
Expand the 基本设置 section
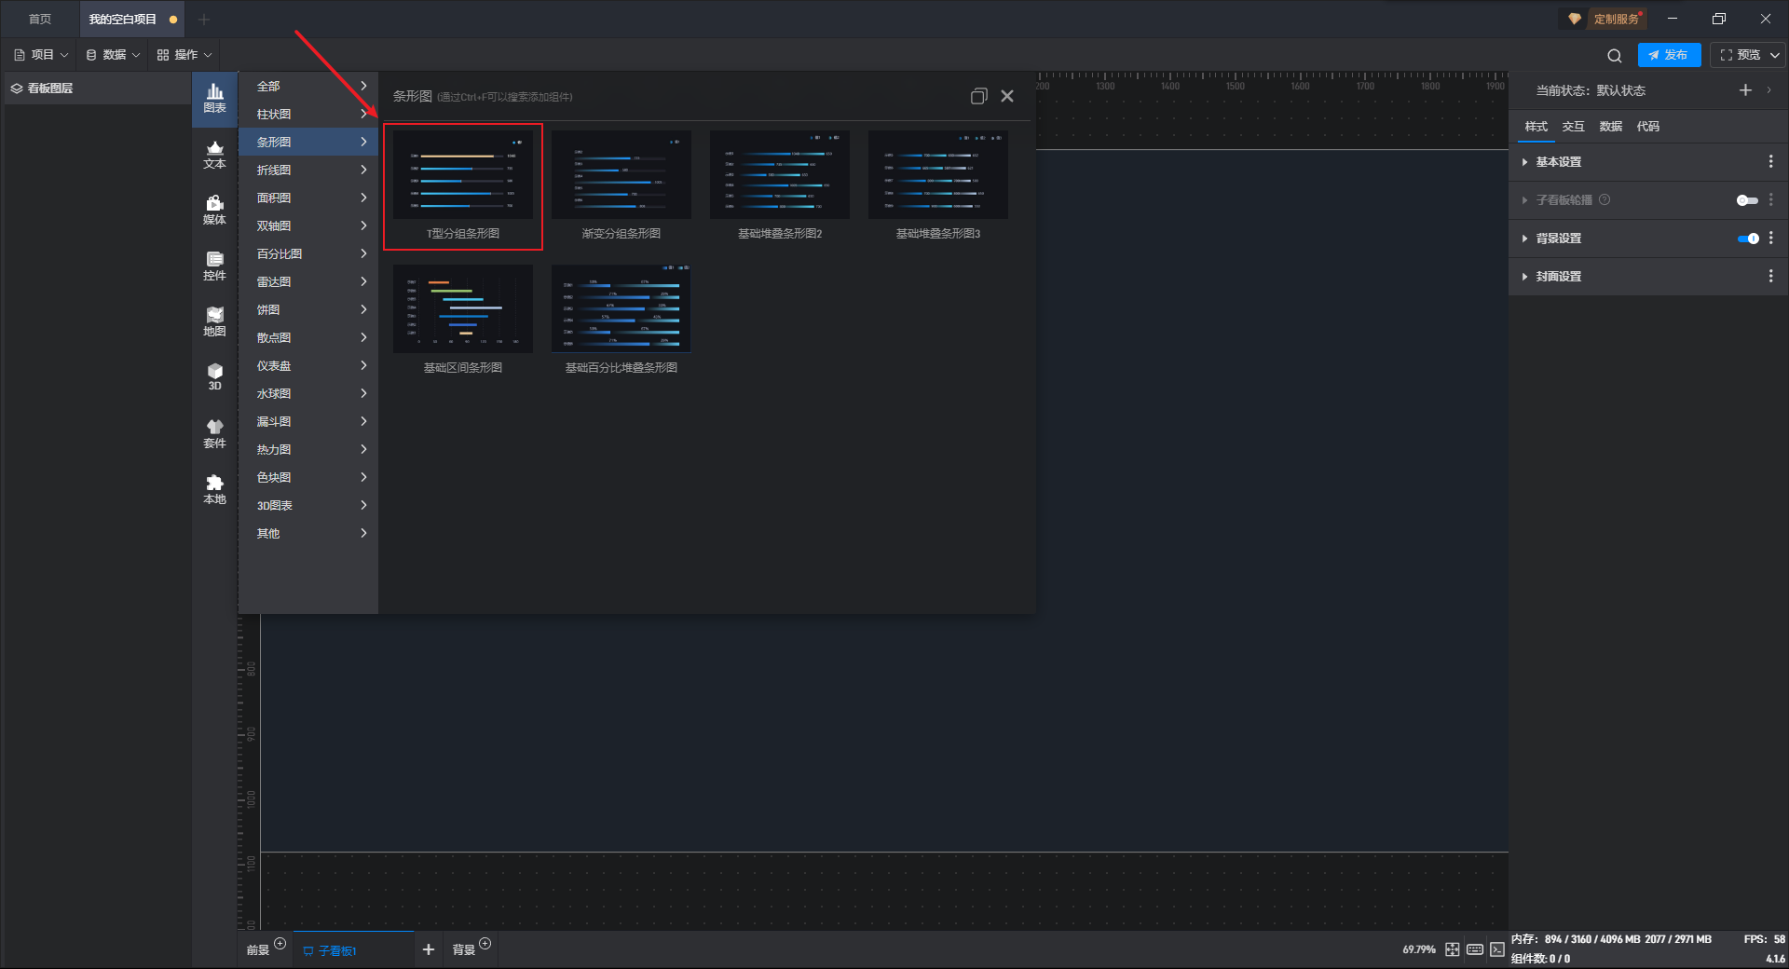(1559, 162)
